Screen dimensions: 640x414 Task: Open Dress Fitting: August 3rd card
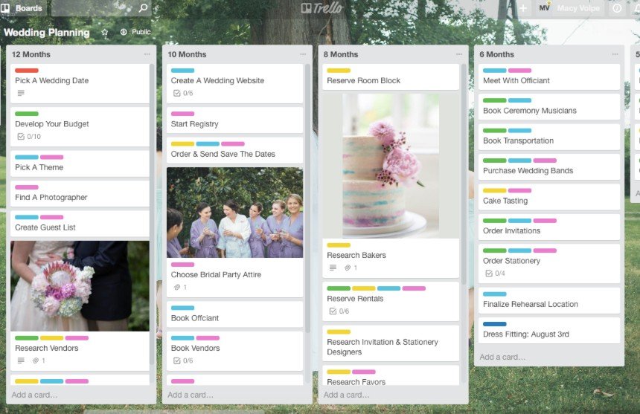pos(549,331)
